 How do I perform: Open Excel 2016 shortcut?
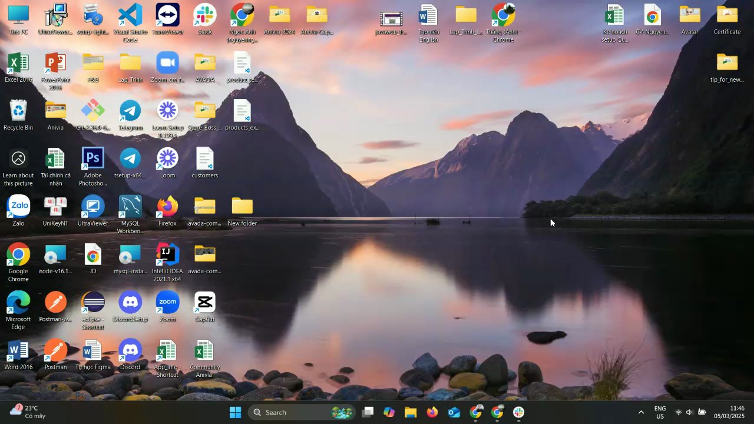click(18, 67)
